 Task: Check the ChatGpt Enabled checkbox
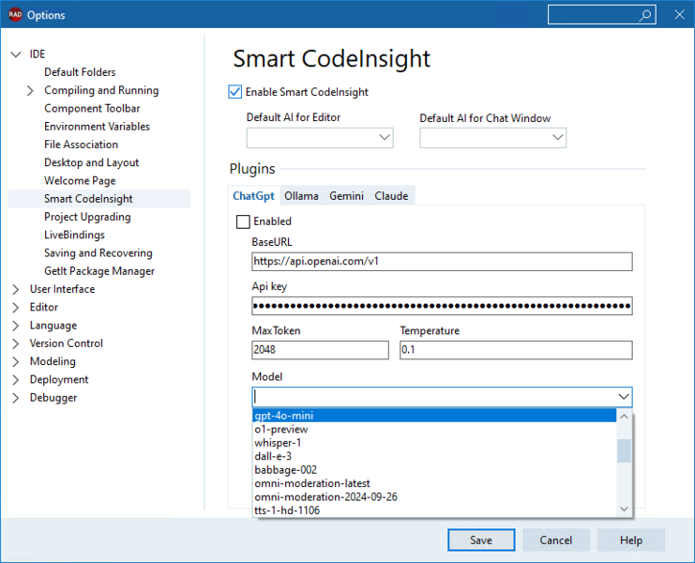(243, 221)
